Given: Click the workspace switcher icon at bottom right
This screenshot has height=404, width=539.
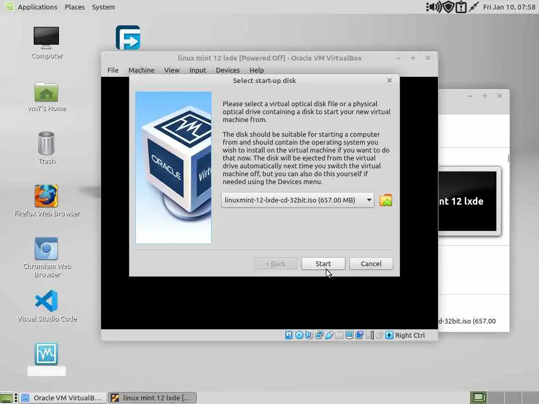Looking at the screenshot, I should click(479, 398).
